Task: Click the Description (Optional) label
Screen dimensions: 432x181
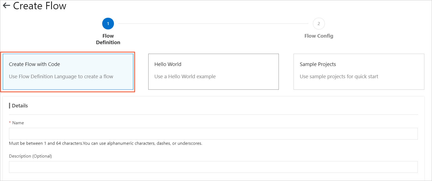Action: coord(30,156)
